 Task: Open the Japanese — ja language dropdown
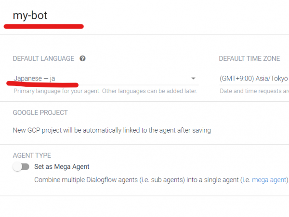coord(106,79)
